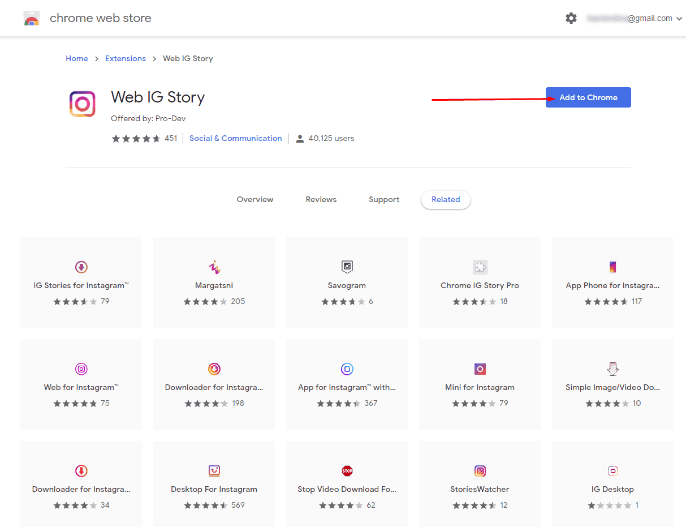Open the Gmail account dropdown
This screenshot has height=527, width=686.
[634, 18]
